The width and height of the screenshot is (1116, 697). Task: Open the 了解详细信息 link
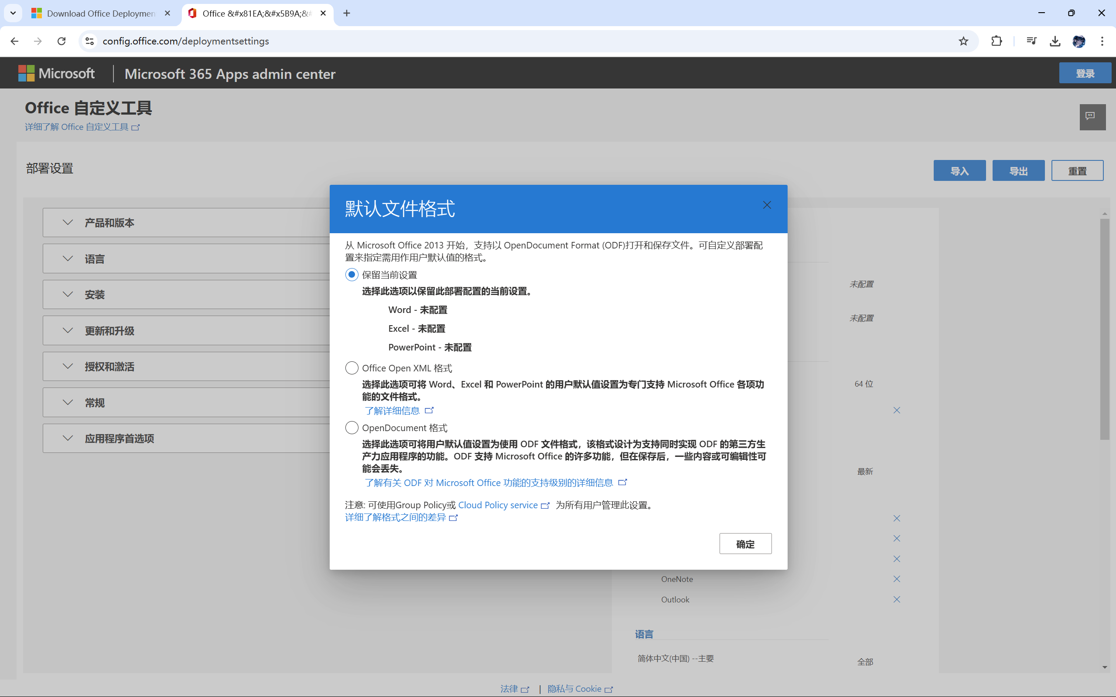(399, 410)
